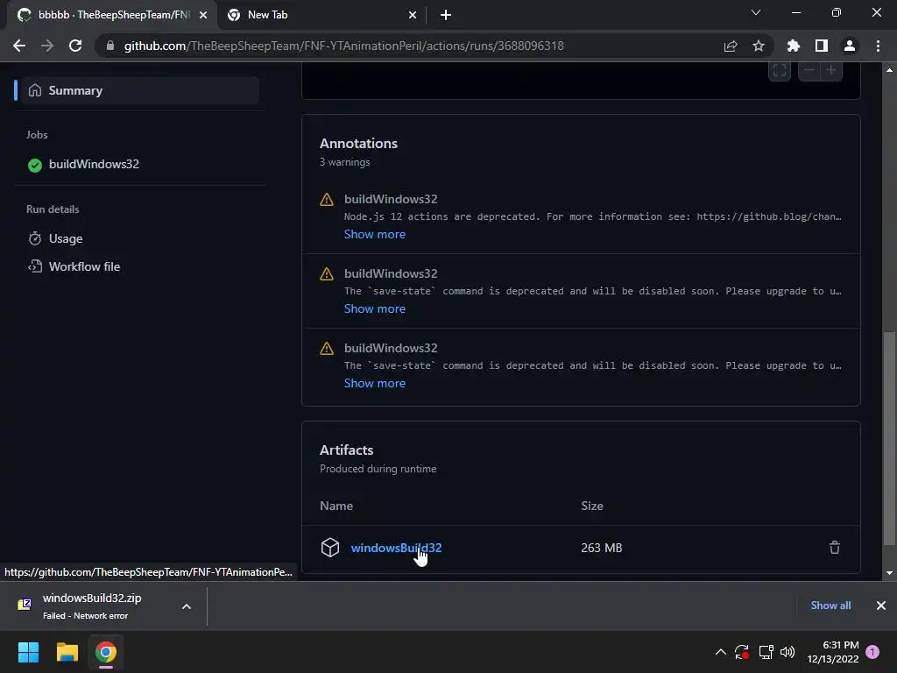Click the Annotations heading

(x=358, y=143)
